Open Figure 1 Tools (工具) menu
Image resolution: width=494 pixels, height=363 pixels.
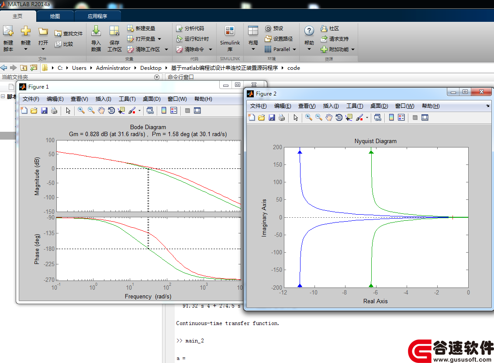pyautogui.click(x=127, y=99)
